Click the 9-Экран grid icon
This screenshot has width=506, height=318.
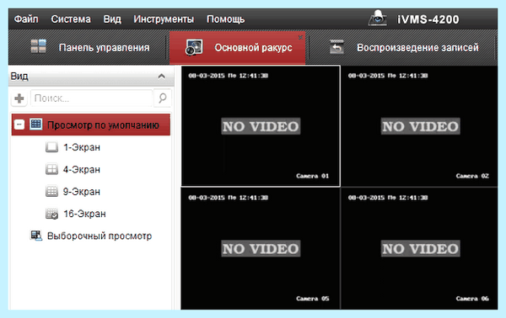pyautogui.click(x=51, y=191)
